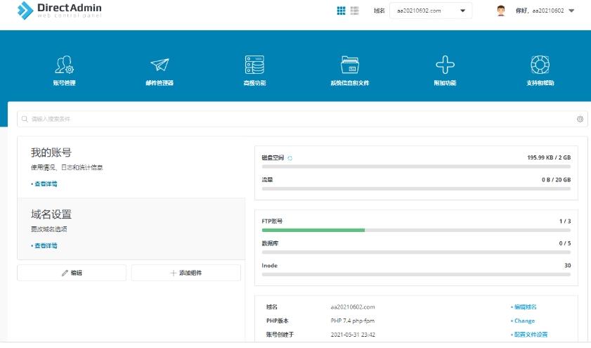Screen dimensions: 591x348
Task: Click the Change link for PHP version
Action: tap(525, 321)
